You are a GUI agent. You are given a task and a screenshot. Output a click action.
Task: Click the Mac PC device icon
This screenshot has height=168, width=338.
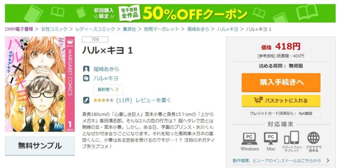click(271, 138)
